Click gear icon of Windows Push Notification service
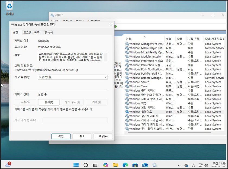228x169 pixels. [127, 69]
